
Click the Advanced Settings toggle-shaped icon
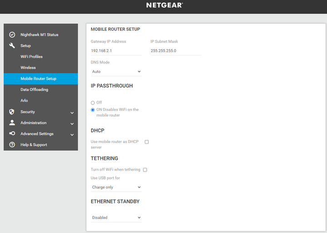[12, 133]
